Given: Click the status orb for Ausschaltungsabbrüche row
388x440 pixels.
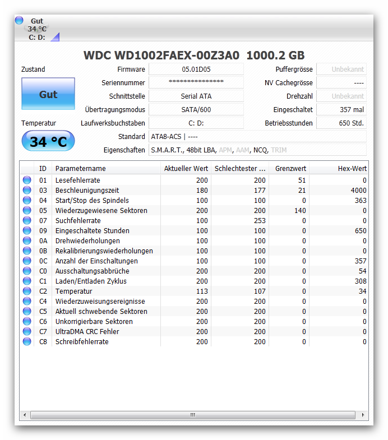Looking at the screenshot, I should click(27, 271).
